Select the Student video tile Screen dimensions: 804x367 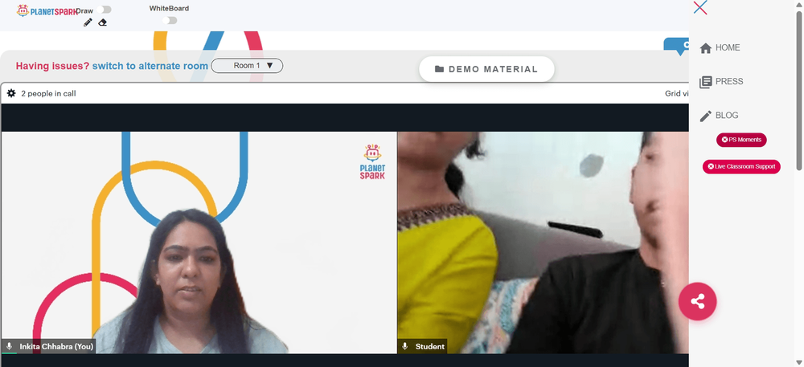(x=544, y=243)
